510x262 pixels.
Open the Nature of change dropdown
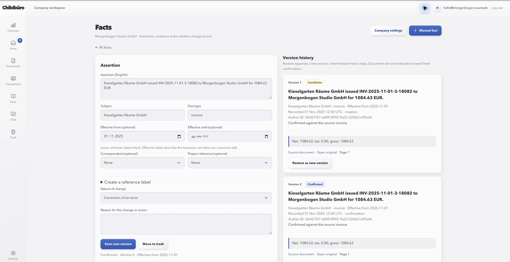[186, 198]
